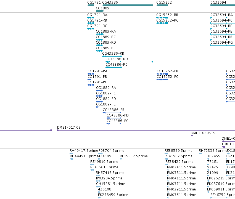Open EST RE38429.5prime
The height and width of the screenshot is (199, 235).
167,164
